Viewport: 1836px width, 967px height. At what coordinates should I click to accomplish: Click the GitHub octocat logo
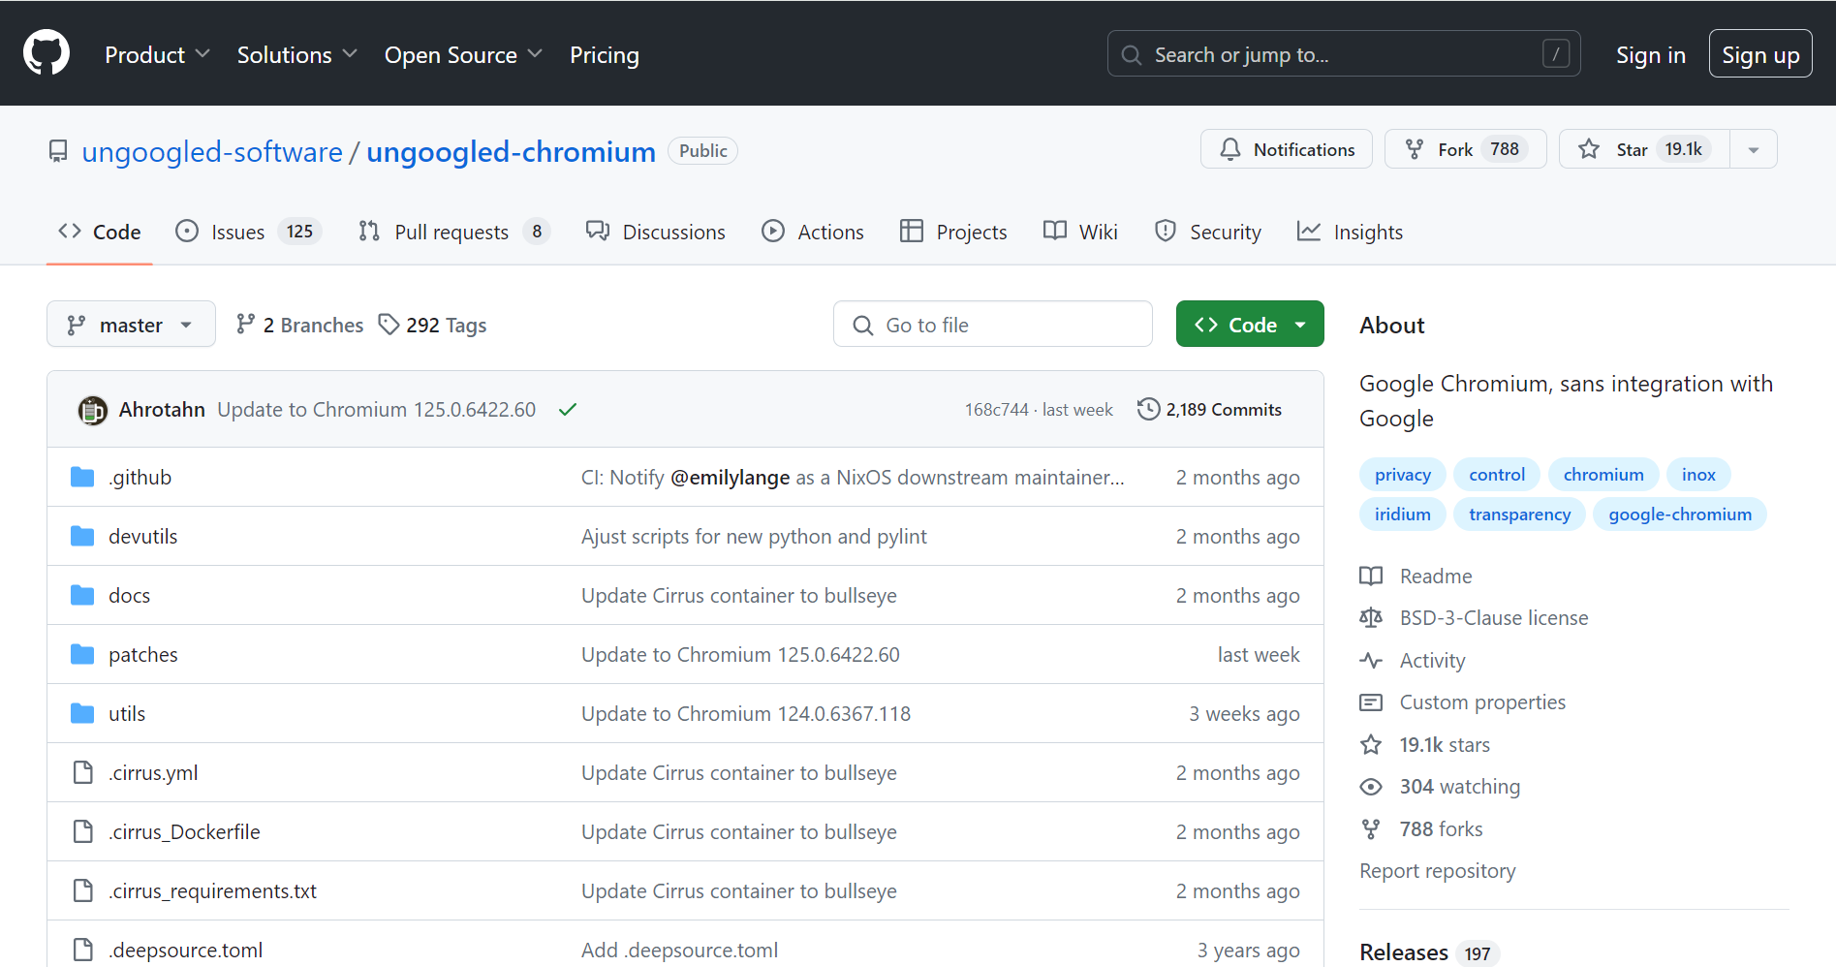point(46,52)
